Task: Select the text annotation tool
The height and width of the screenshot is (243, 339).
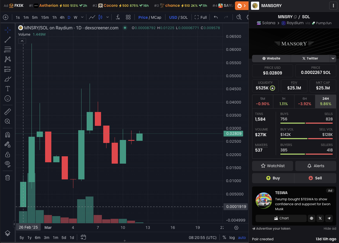Action: click(8, 89)
